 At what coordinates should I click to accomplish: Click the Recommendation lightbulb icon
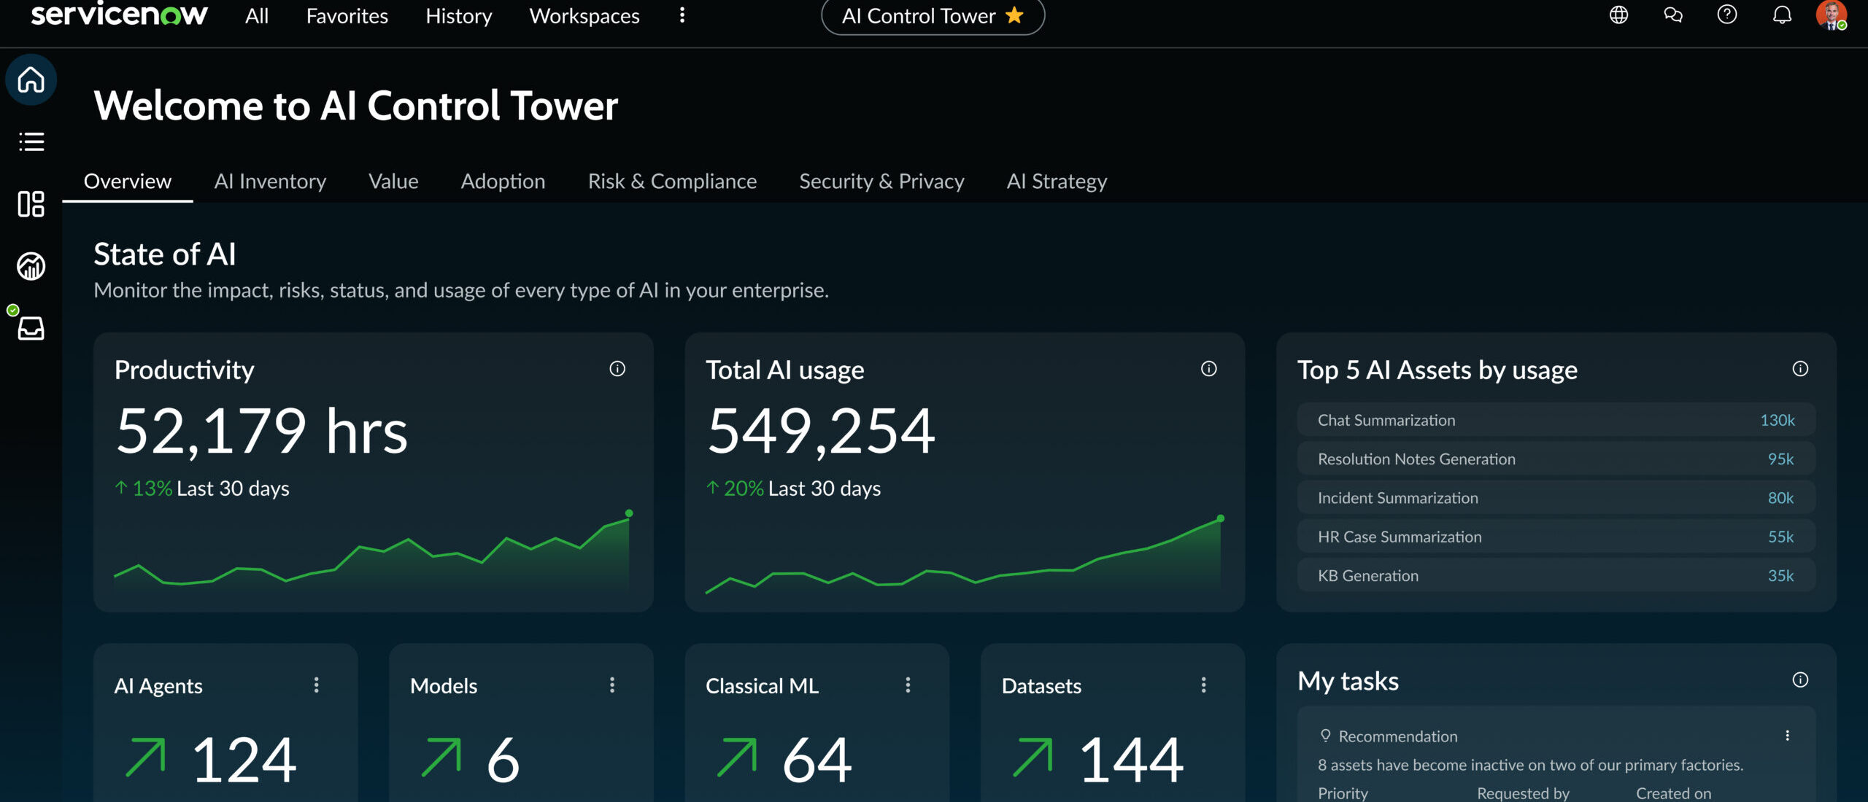1325,735
